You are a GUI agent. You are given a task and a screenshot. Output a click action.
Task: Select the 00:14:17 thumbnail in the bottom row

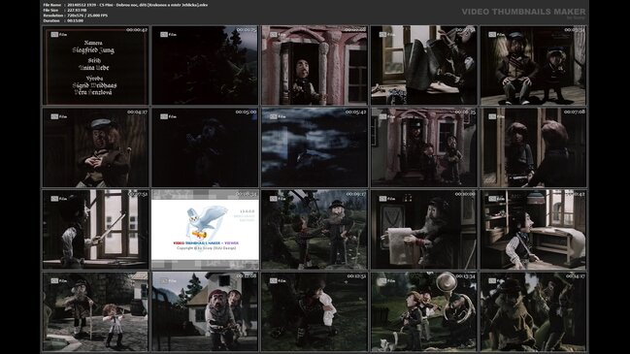pos(534,312)
